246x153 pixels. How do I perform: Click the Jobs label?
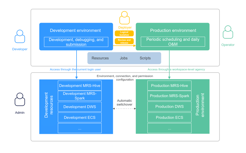124,58
